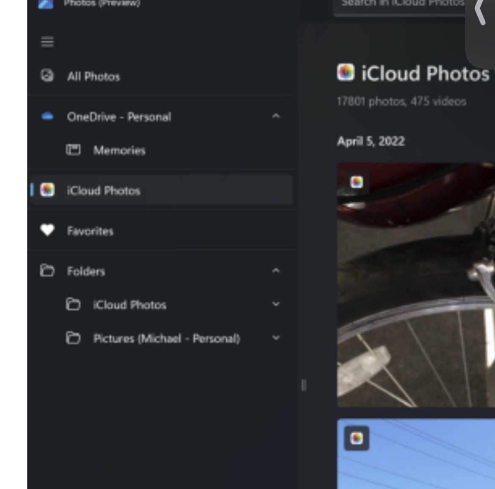Click the sidebar resize divider handle
495x489 pixels.
303,385
